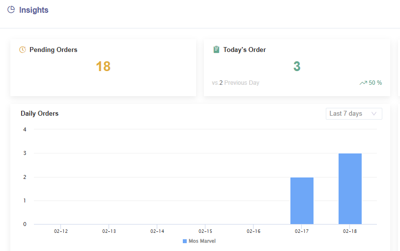Image resolution: width=400 pixels, height=251 pixels.
Task: Click the Insights page heading
Action: (x=33, y=10)
